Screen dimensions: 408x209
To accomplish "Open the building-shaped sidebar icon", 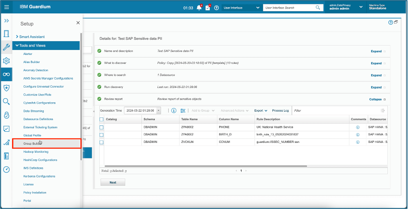I will click(7, 156).
